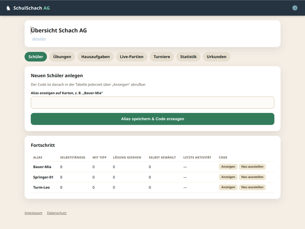This screenshot has width=305, height=229.
Task: Reissue code for Turm-Leo
Action: point(252,187)
